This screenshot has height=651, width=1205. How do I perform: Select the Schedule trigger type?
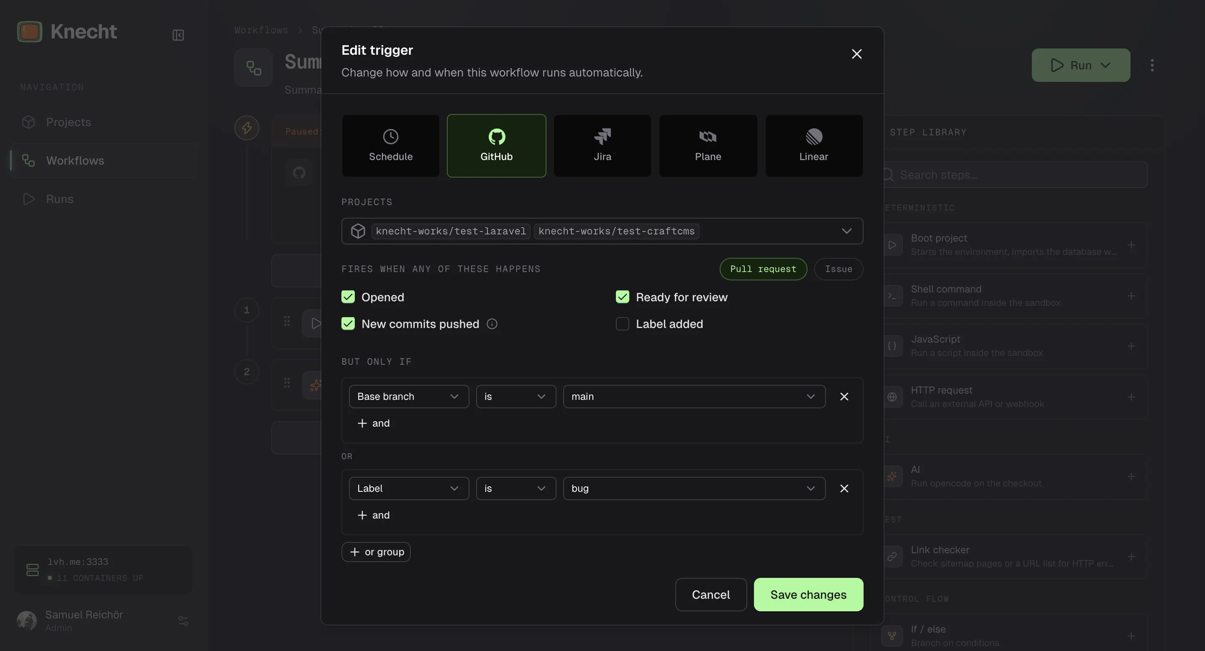391,146
